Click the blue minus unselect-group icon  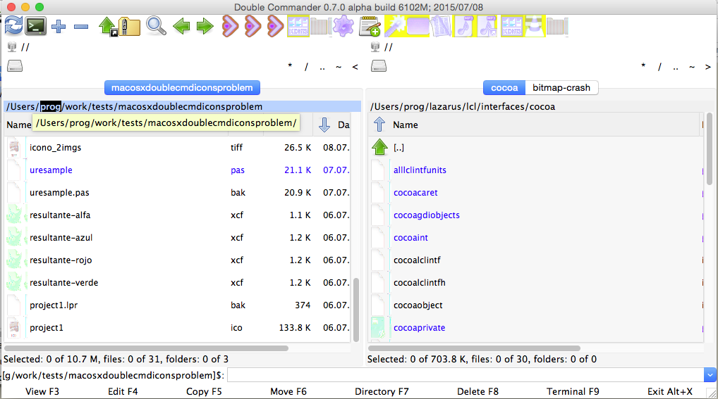(81, 27)
